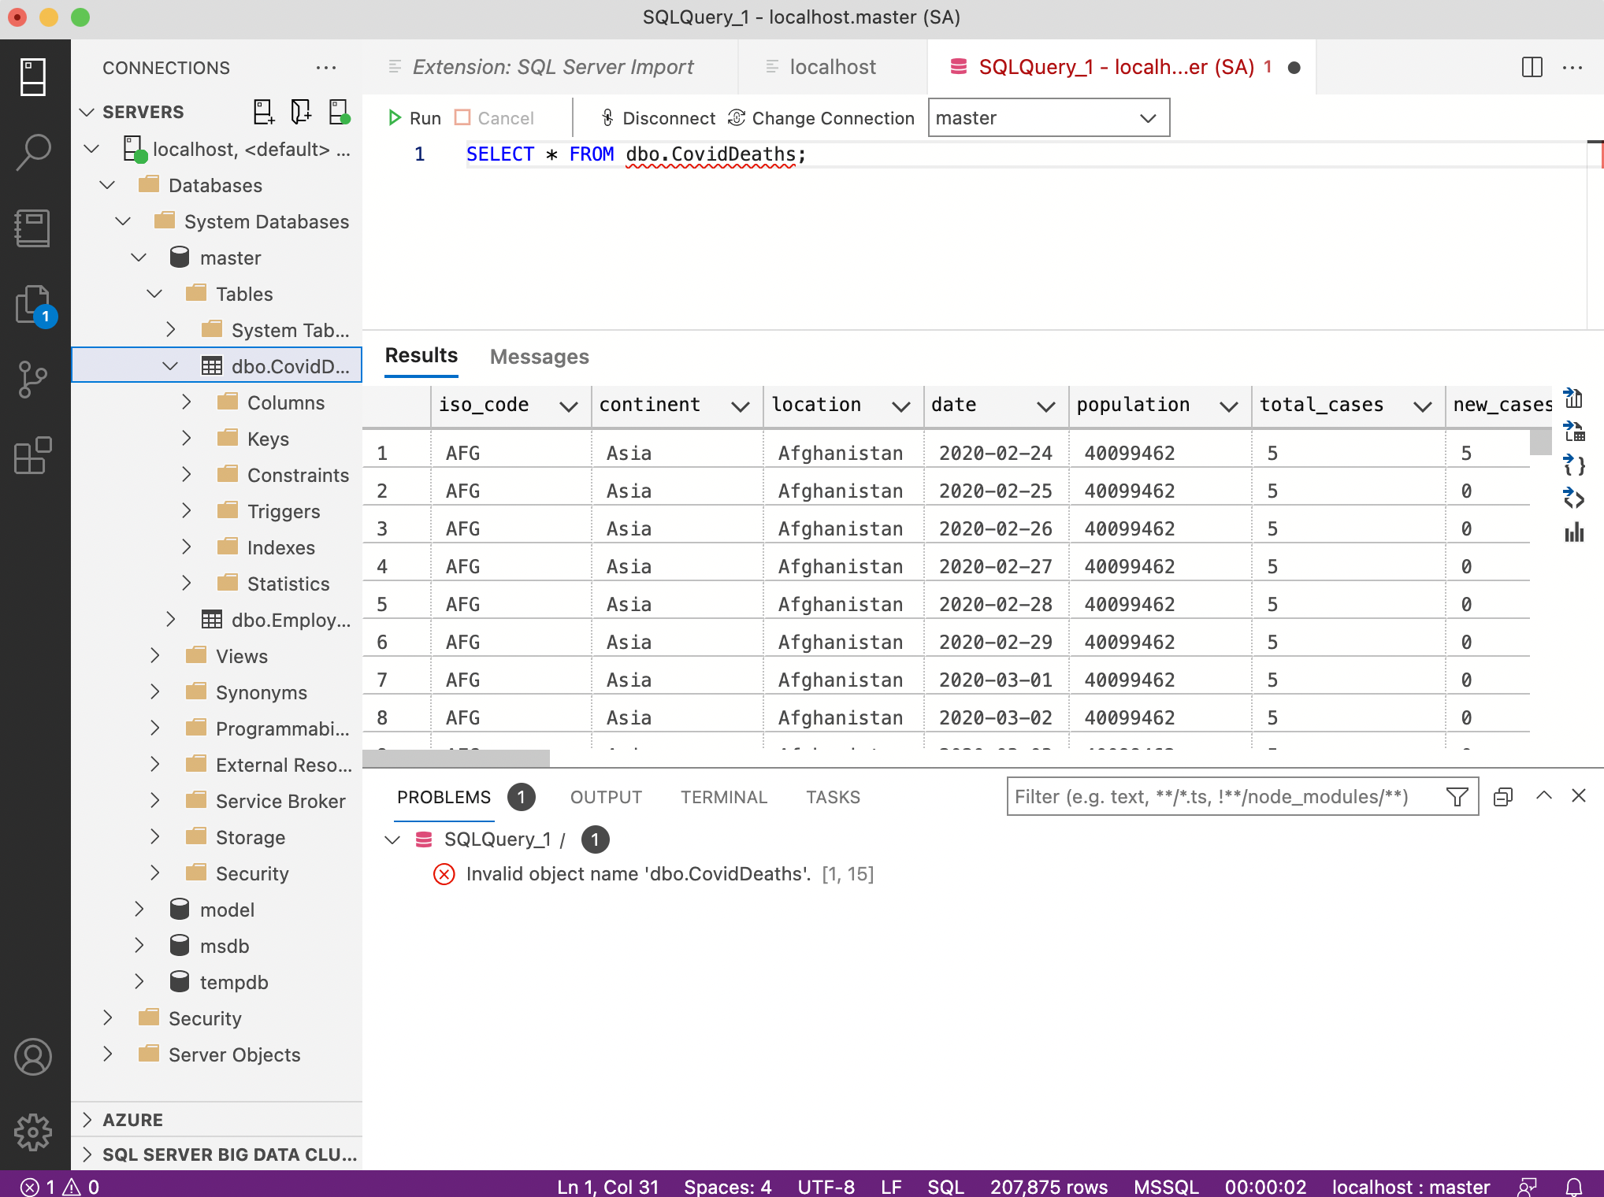The height and width of the screenshot is (1197, 1604).
Task: Select the Invalid object name error entry
Action: coord(654,874)
